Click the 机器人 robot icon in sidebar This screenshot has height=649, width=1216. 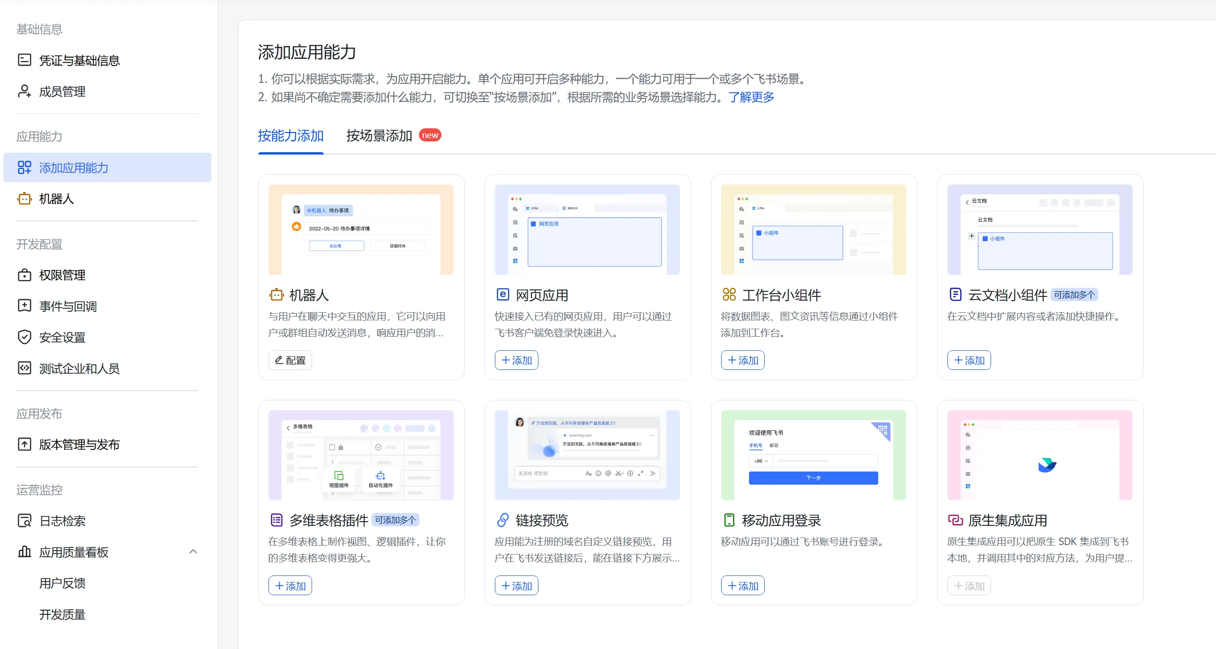(x=24, y=199)
